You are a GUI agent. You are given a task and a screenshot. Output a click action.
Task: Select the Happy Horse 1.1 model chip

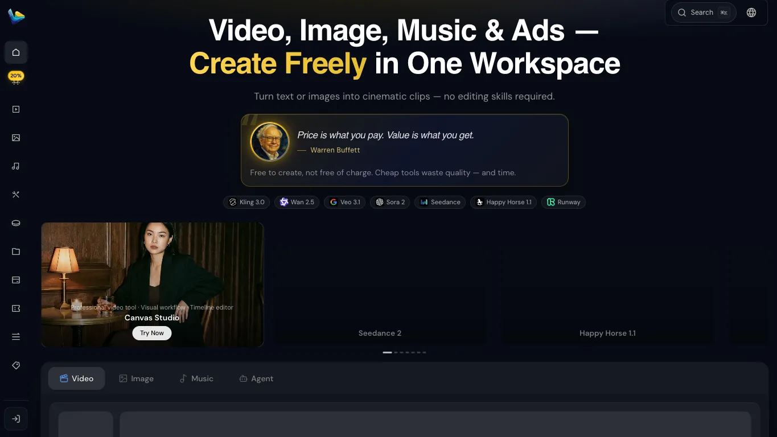503,202
